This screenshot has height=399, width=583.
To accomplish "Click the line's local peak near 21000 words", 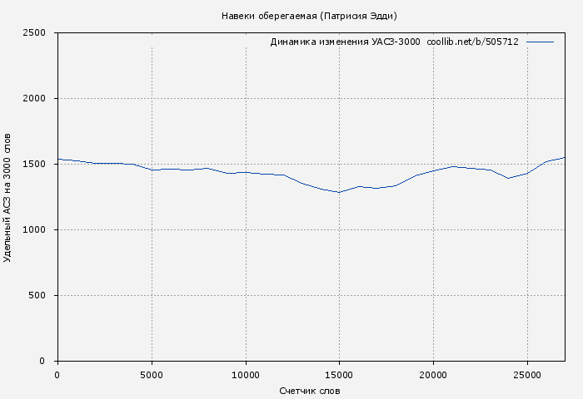I will pos(452,166).
